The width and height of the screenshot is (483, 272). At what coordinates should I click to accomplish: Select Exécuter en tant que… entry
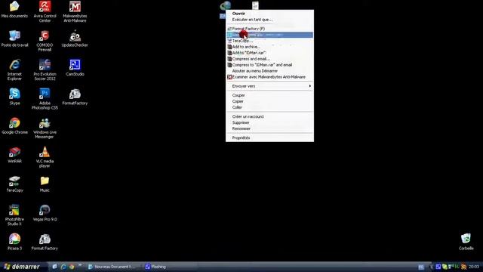(269, 20)
